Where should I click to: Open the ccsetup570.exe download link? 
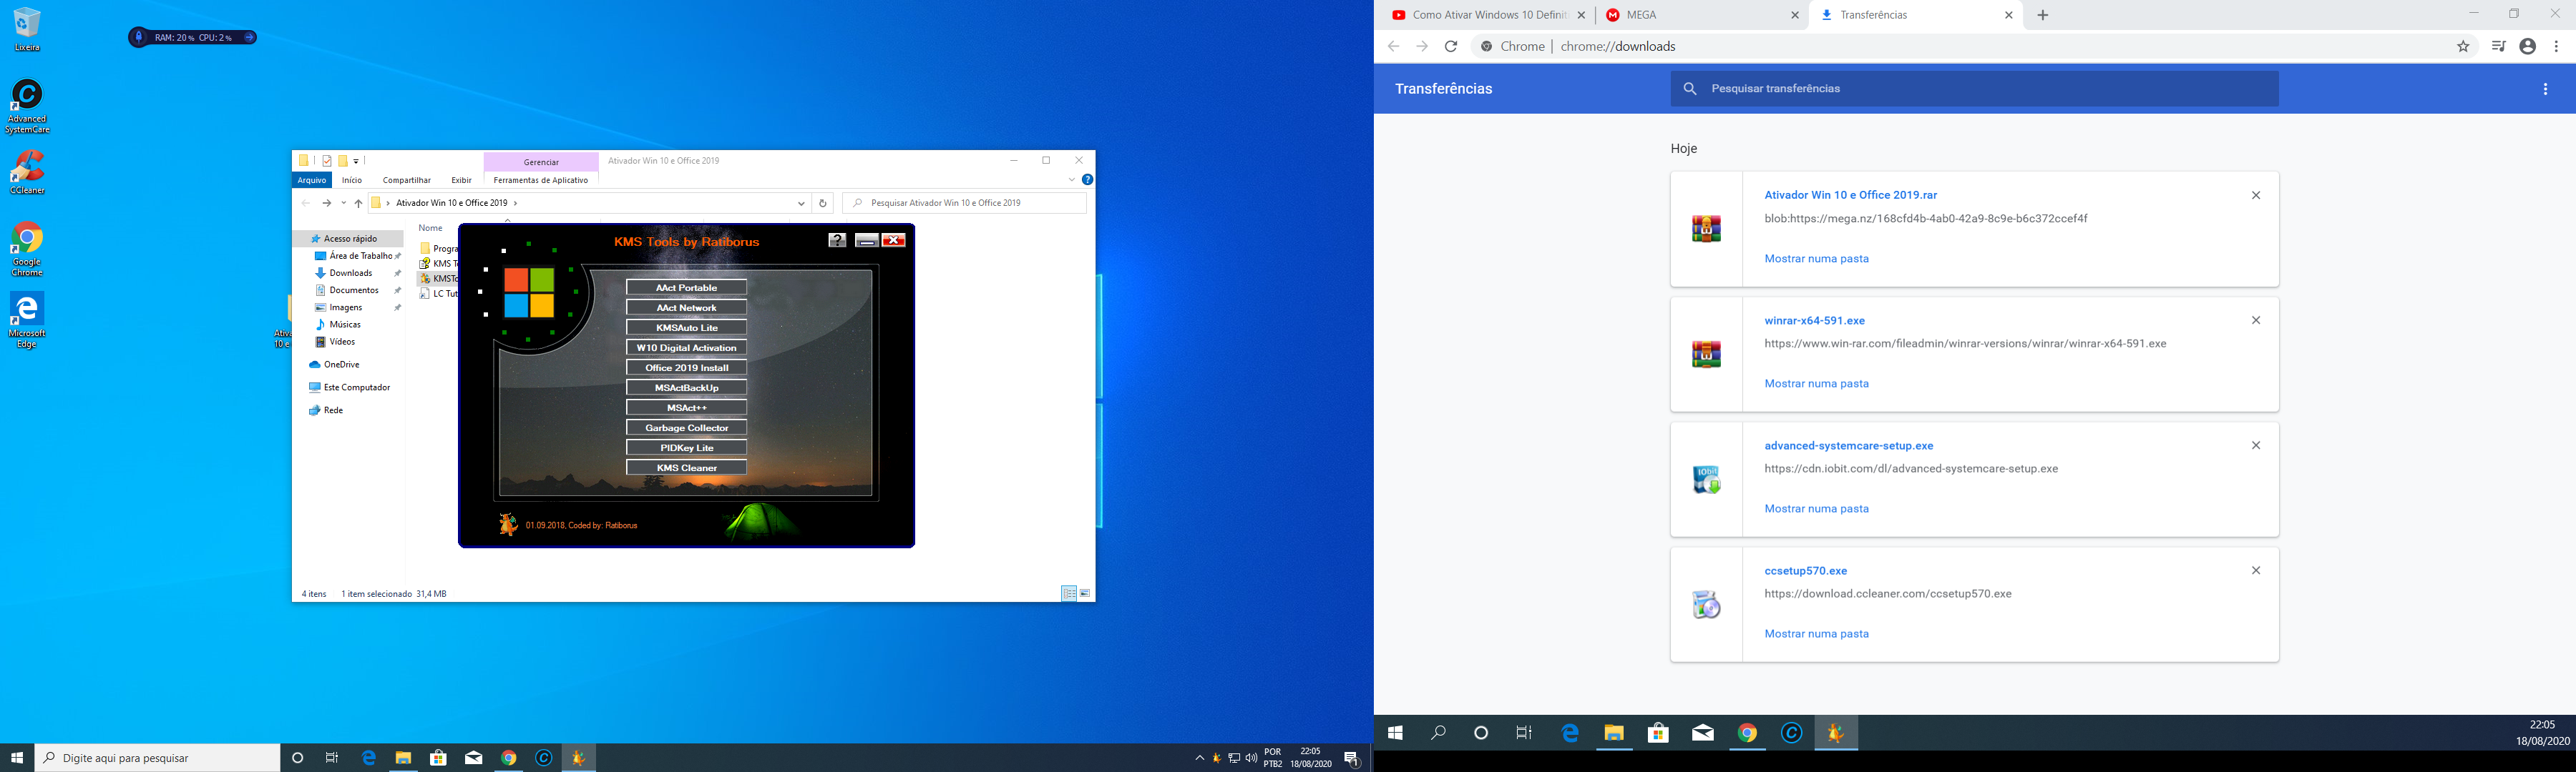pos(1805,571)
